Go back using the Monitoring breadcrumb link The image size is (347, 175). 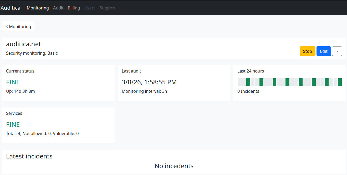coord(18,26)
